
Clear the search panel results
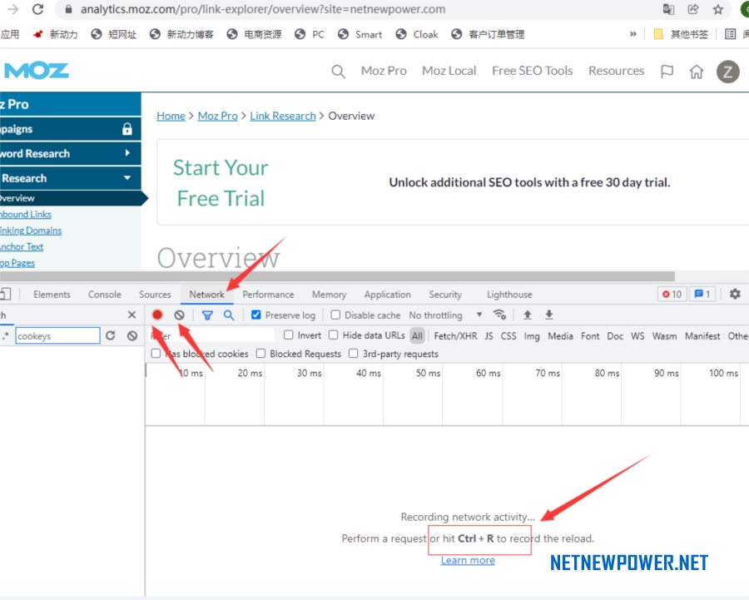[132, 336]
